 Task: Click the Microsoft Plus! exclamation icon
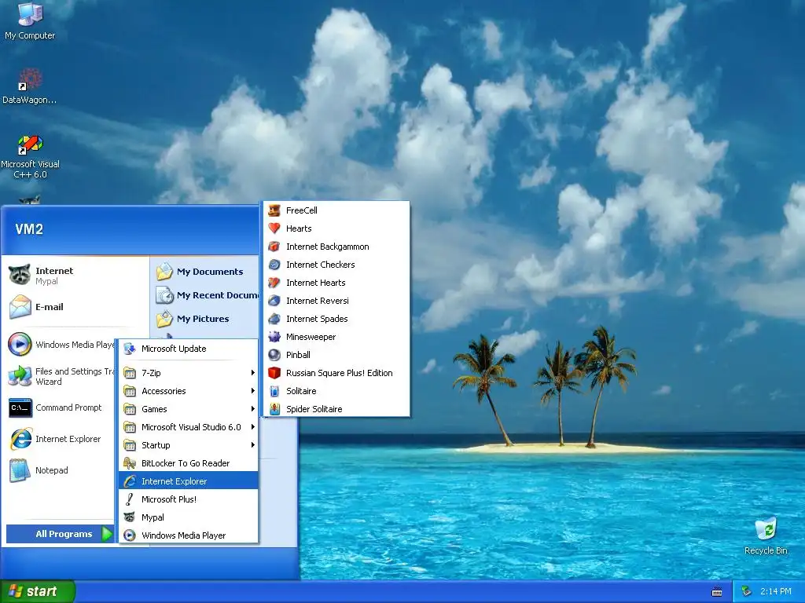130,499
